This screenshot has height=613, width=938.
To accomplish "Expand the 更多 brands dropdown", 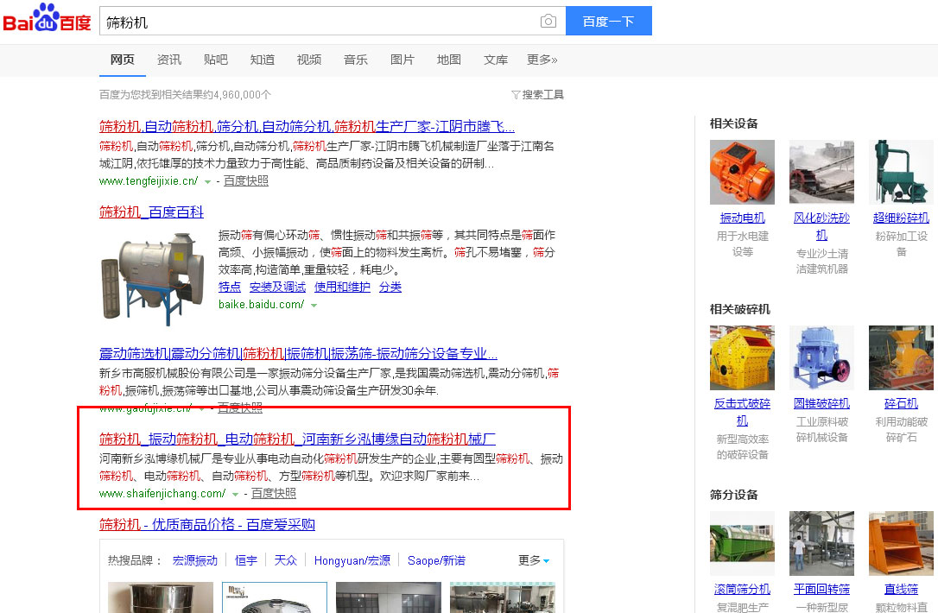I will pyautogui.click(x=534, y=561).
